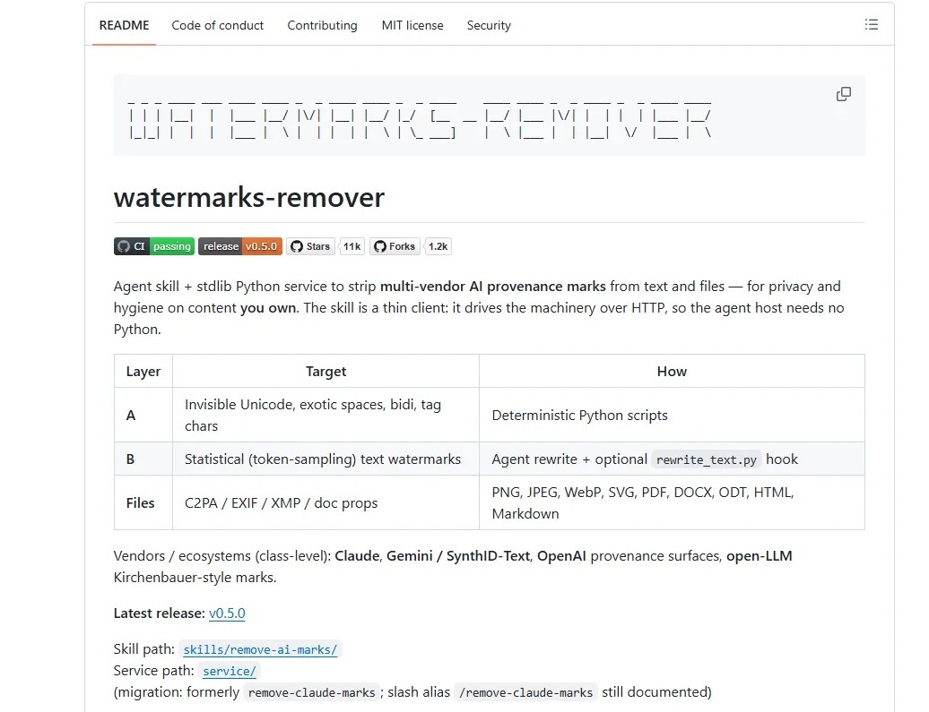
Task: Click the Layer column header
Action: (143, 371)
